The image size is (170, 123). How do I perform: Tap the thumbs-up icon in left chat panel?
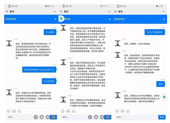pyautogui.click(x=20, y=111)
